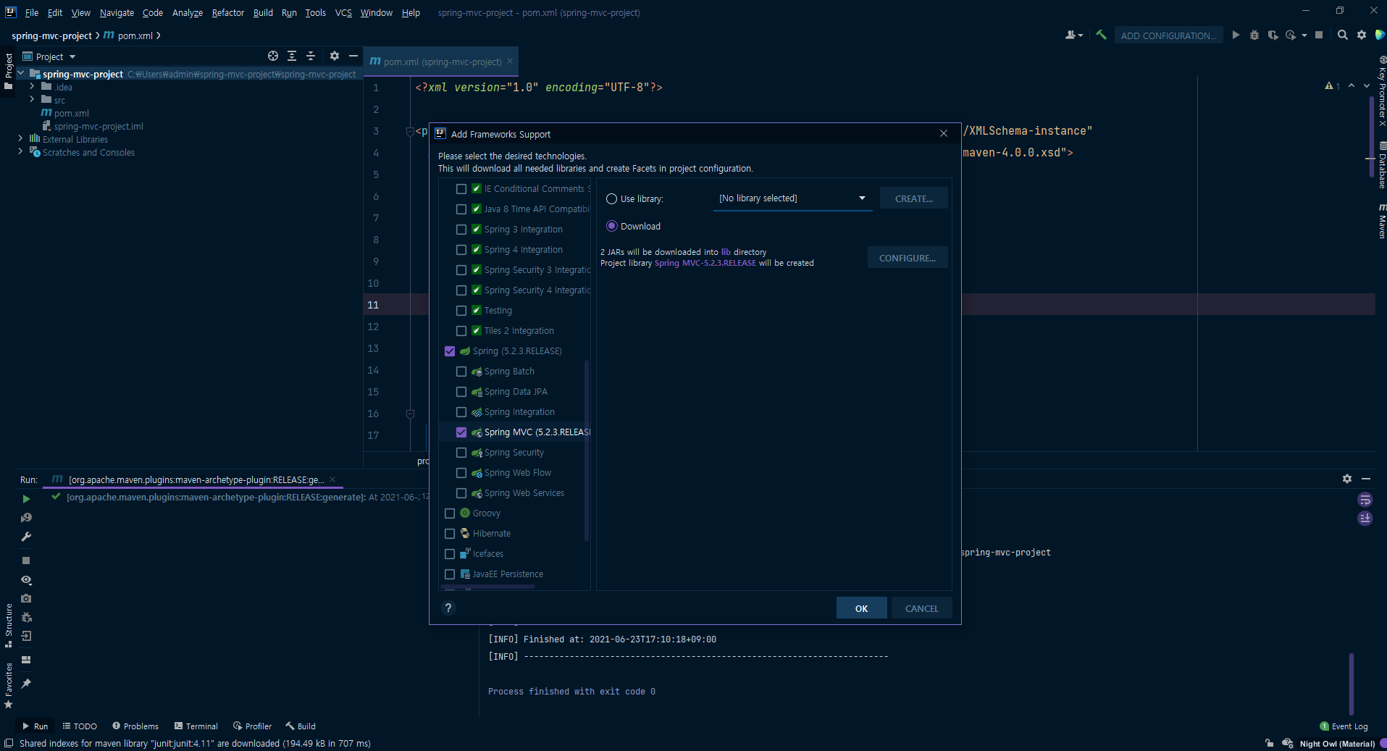Uncheck the Spring MVC checkbox
Image resolution: width=1387 pixels, height=751 pixels.
pos(461,432)
